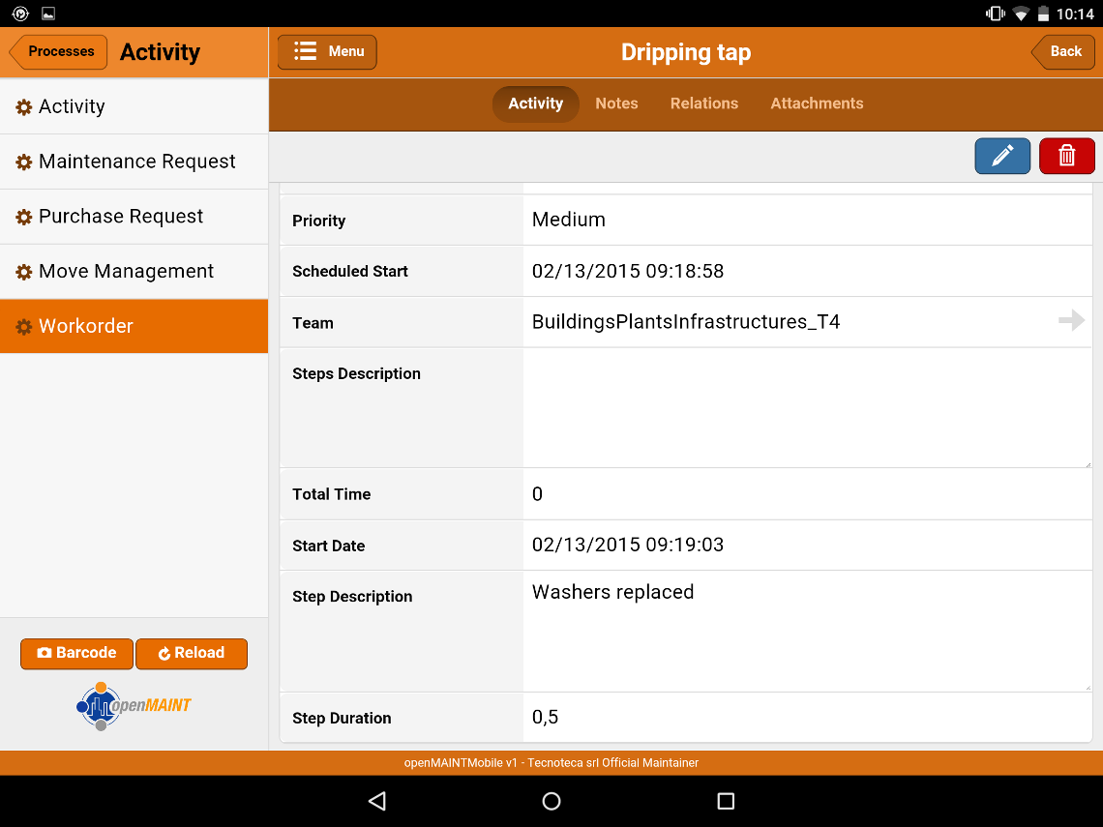The width and height of the screenshot is (1103, 827).
Task: Click the openMAINT logo
Action: [134, 705]
